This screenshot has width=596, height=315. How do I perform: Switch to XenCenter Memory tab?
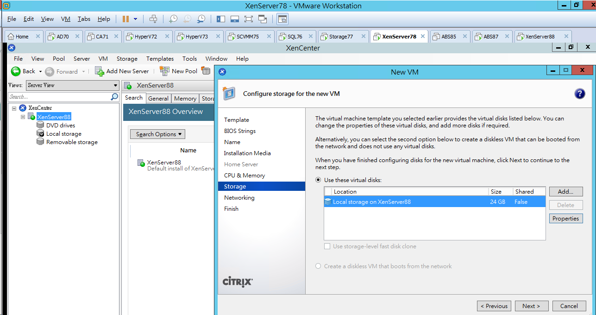[185, 98]
